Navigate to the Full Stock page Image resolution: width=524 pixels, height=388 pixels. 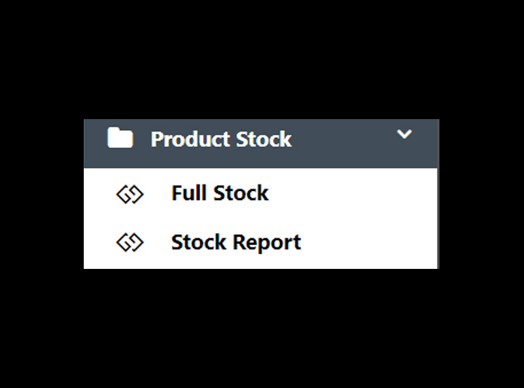220,193
